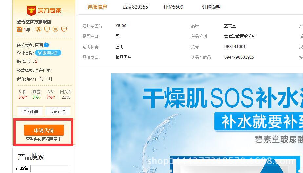Click the 圆 guarantee badge icon
This screenshot has width=303, height=173.
pos(38,29)
